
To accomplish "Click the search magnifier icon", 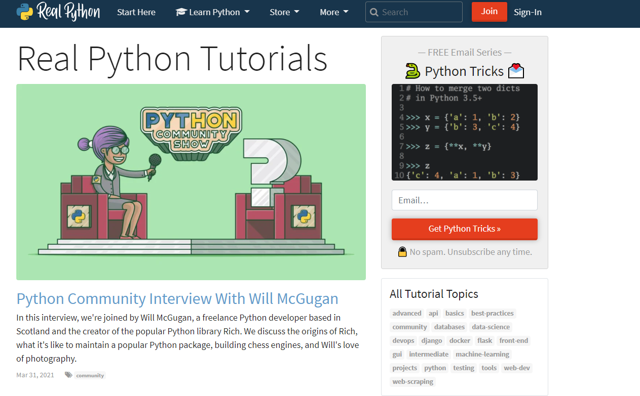I will 374,12.
